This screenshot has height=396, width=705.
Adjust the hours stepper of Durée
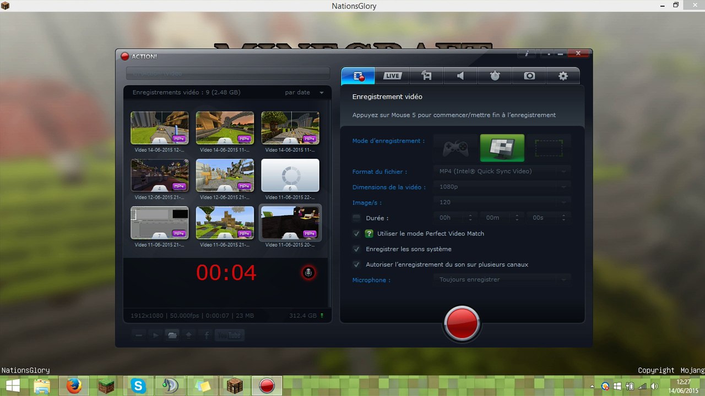coord(470,218)
